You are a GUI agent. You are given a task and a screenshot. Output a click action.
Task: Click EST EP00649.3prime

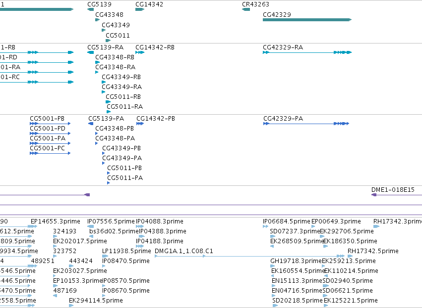click(x=336, y=221)
